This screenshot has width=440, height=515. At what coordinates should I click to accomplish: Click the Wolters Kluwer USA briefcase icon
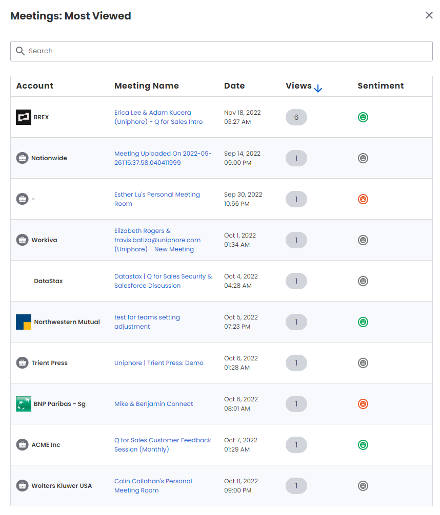click(23, 486)
